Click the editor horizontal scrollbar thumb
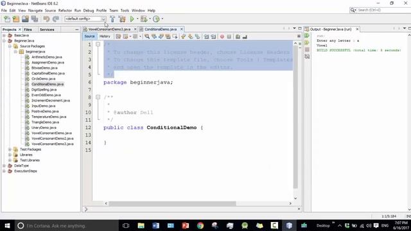Image resolution: width=411 pixels, height=231 pixels. tap(173, 203)
